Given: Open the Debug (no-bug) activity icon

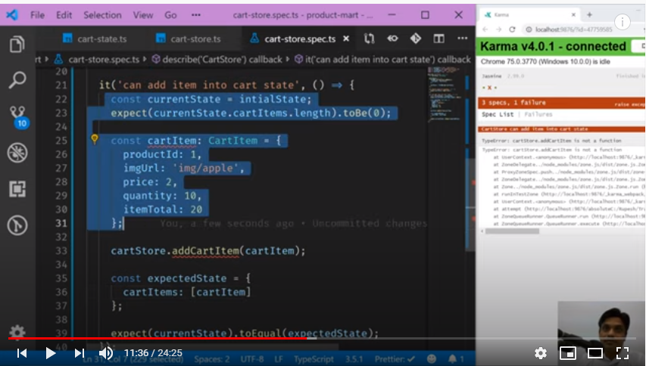Looking at the screenshot, I should 17,153.
